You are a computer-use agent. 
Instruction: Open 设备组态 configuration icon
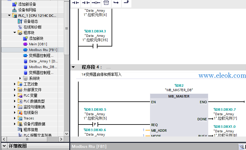pyautogui.click(x=20, y=21)
